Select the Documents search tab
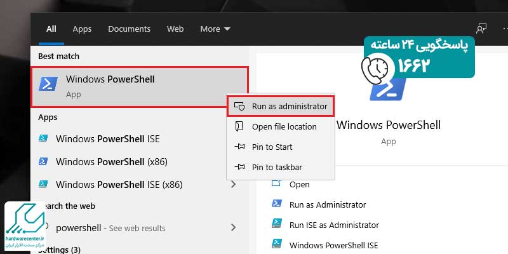508x254 pixels. 130,29
